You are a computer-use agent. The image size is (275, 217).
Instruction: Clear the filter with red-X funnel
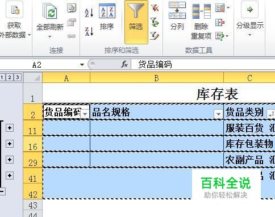(155, 8)
